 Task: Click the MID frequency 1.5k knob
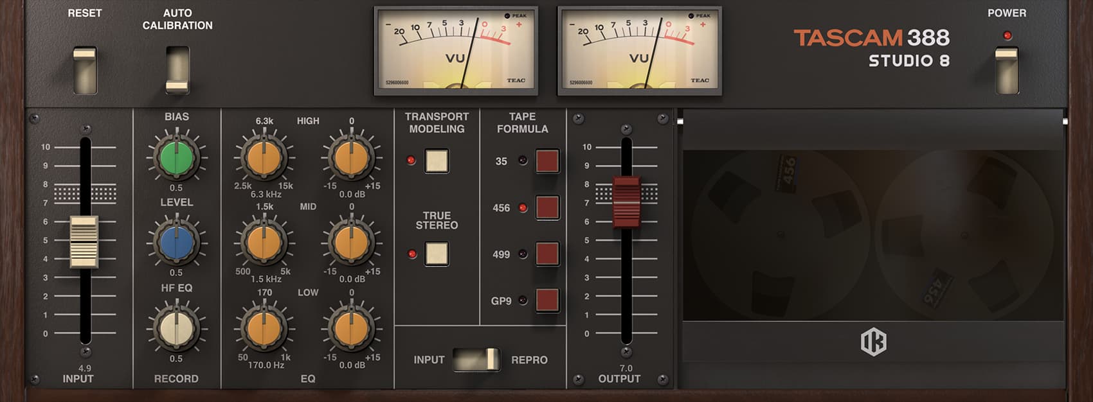click(264, 243)
